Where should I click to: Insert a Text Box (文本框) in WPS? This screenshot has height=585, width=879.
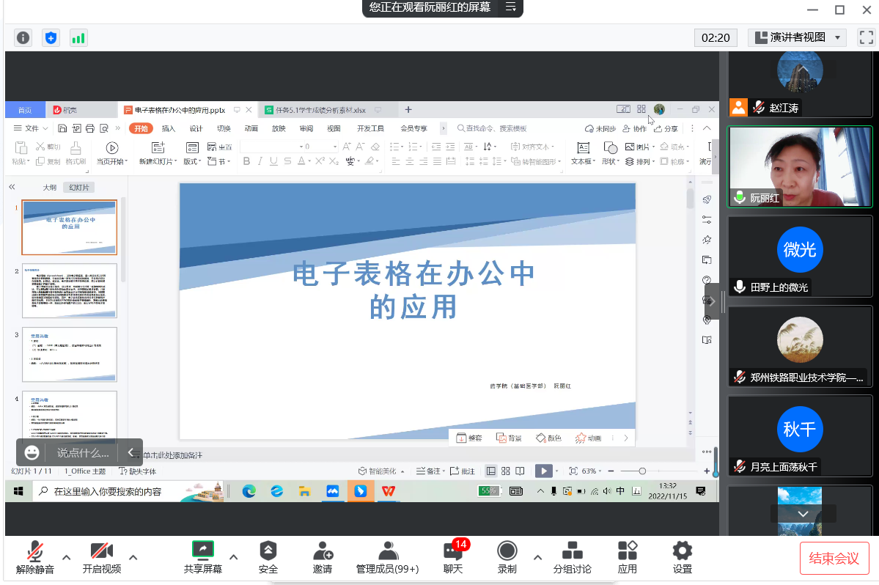(583, 153)
